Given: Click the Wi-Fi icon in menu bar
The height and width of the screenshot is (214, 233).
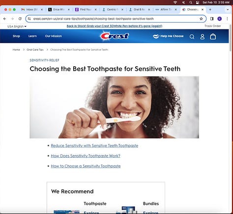Looking at the screenshot, I should (x=175, y=2).
